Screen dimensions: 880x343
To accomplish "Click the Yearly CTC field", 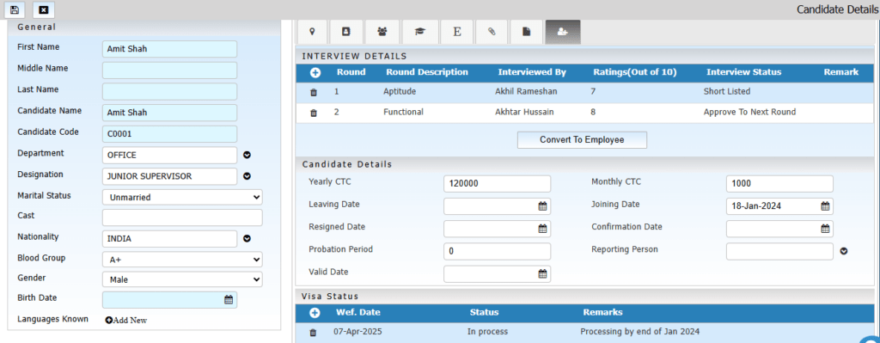I will pos(498,184).
